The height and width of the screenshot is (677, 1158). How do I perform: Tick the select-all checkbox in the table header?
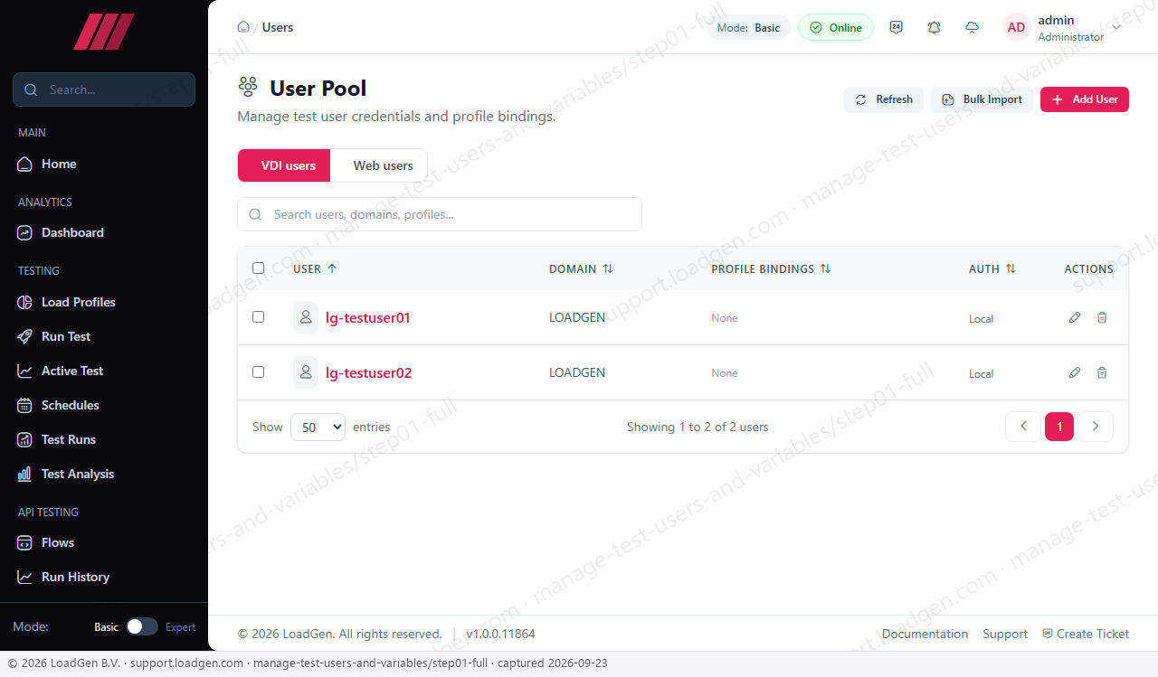coord(259,268)
